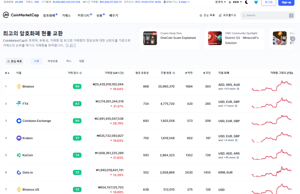Open the Coinbase Exchange name link
This screenshot has height=194, width=300.
(x=37, y=121)
